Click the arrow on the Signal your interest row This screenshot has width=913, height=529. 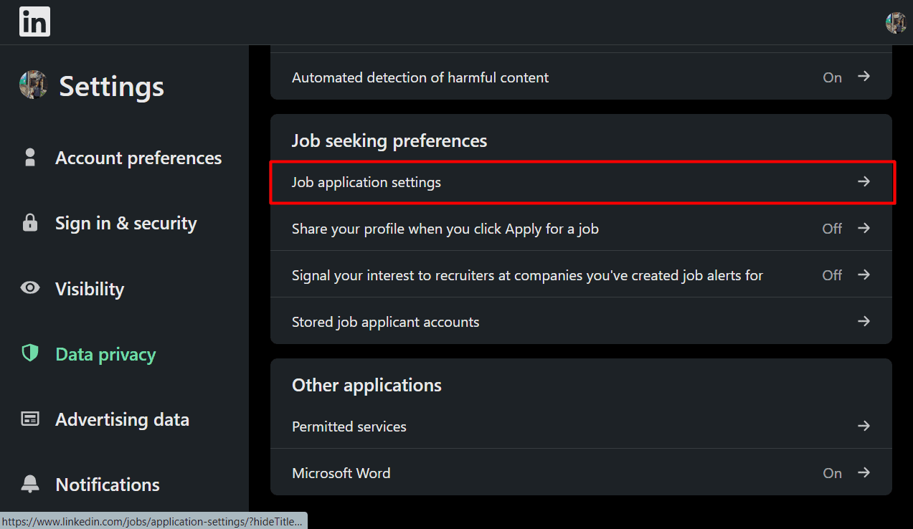[864, 275]
